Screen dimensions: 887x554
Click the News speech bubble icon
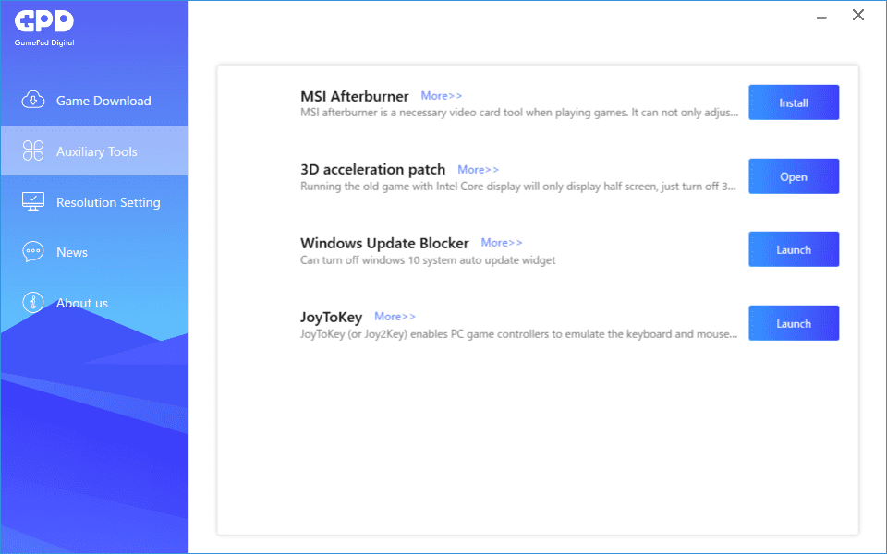(x=33, y=251)
